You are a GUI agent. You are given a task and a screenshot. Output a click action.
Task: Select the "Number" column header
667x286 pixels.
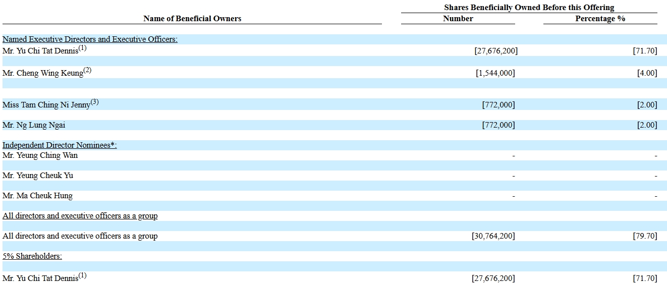coord(458,19)
